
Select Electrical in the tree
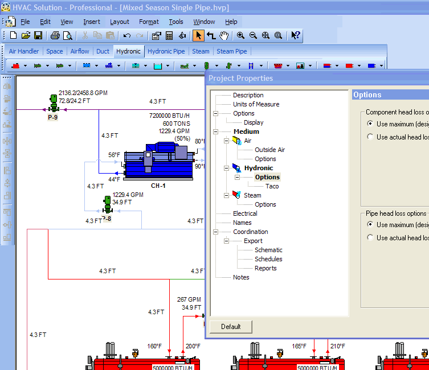(x=245, y=213)
